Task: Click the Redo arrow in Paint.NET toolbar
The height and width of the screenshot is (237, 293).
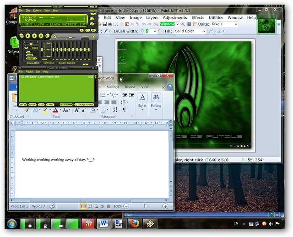Action: click(x=150, y=24)
